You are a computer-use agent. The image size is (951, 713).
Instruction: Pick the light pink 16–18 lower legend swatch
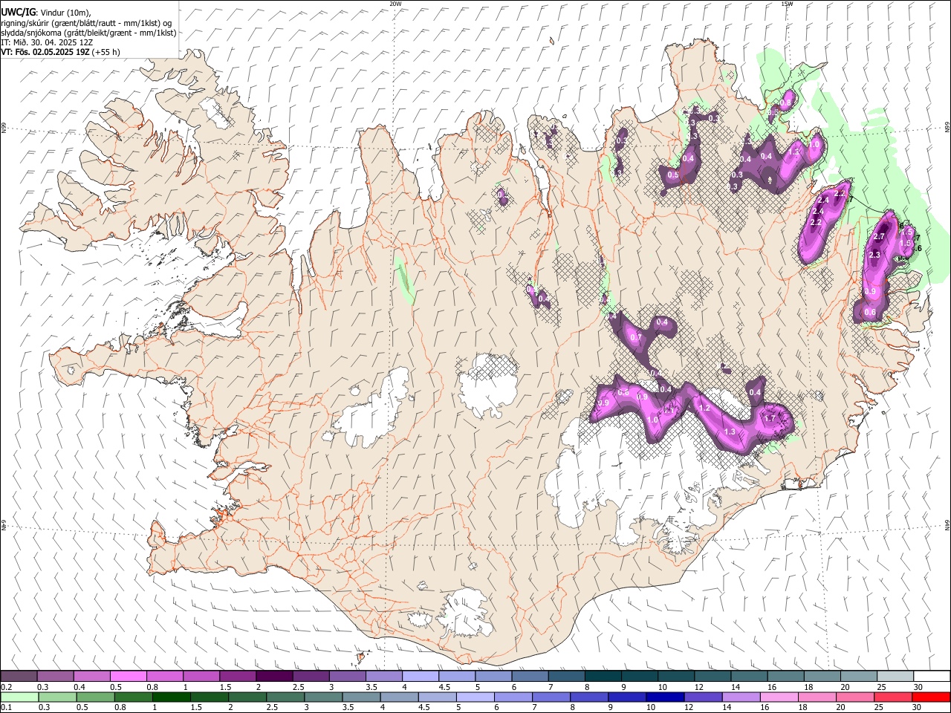coord(779,697)
